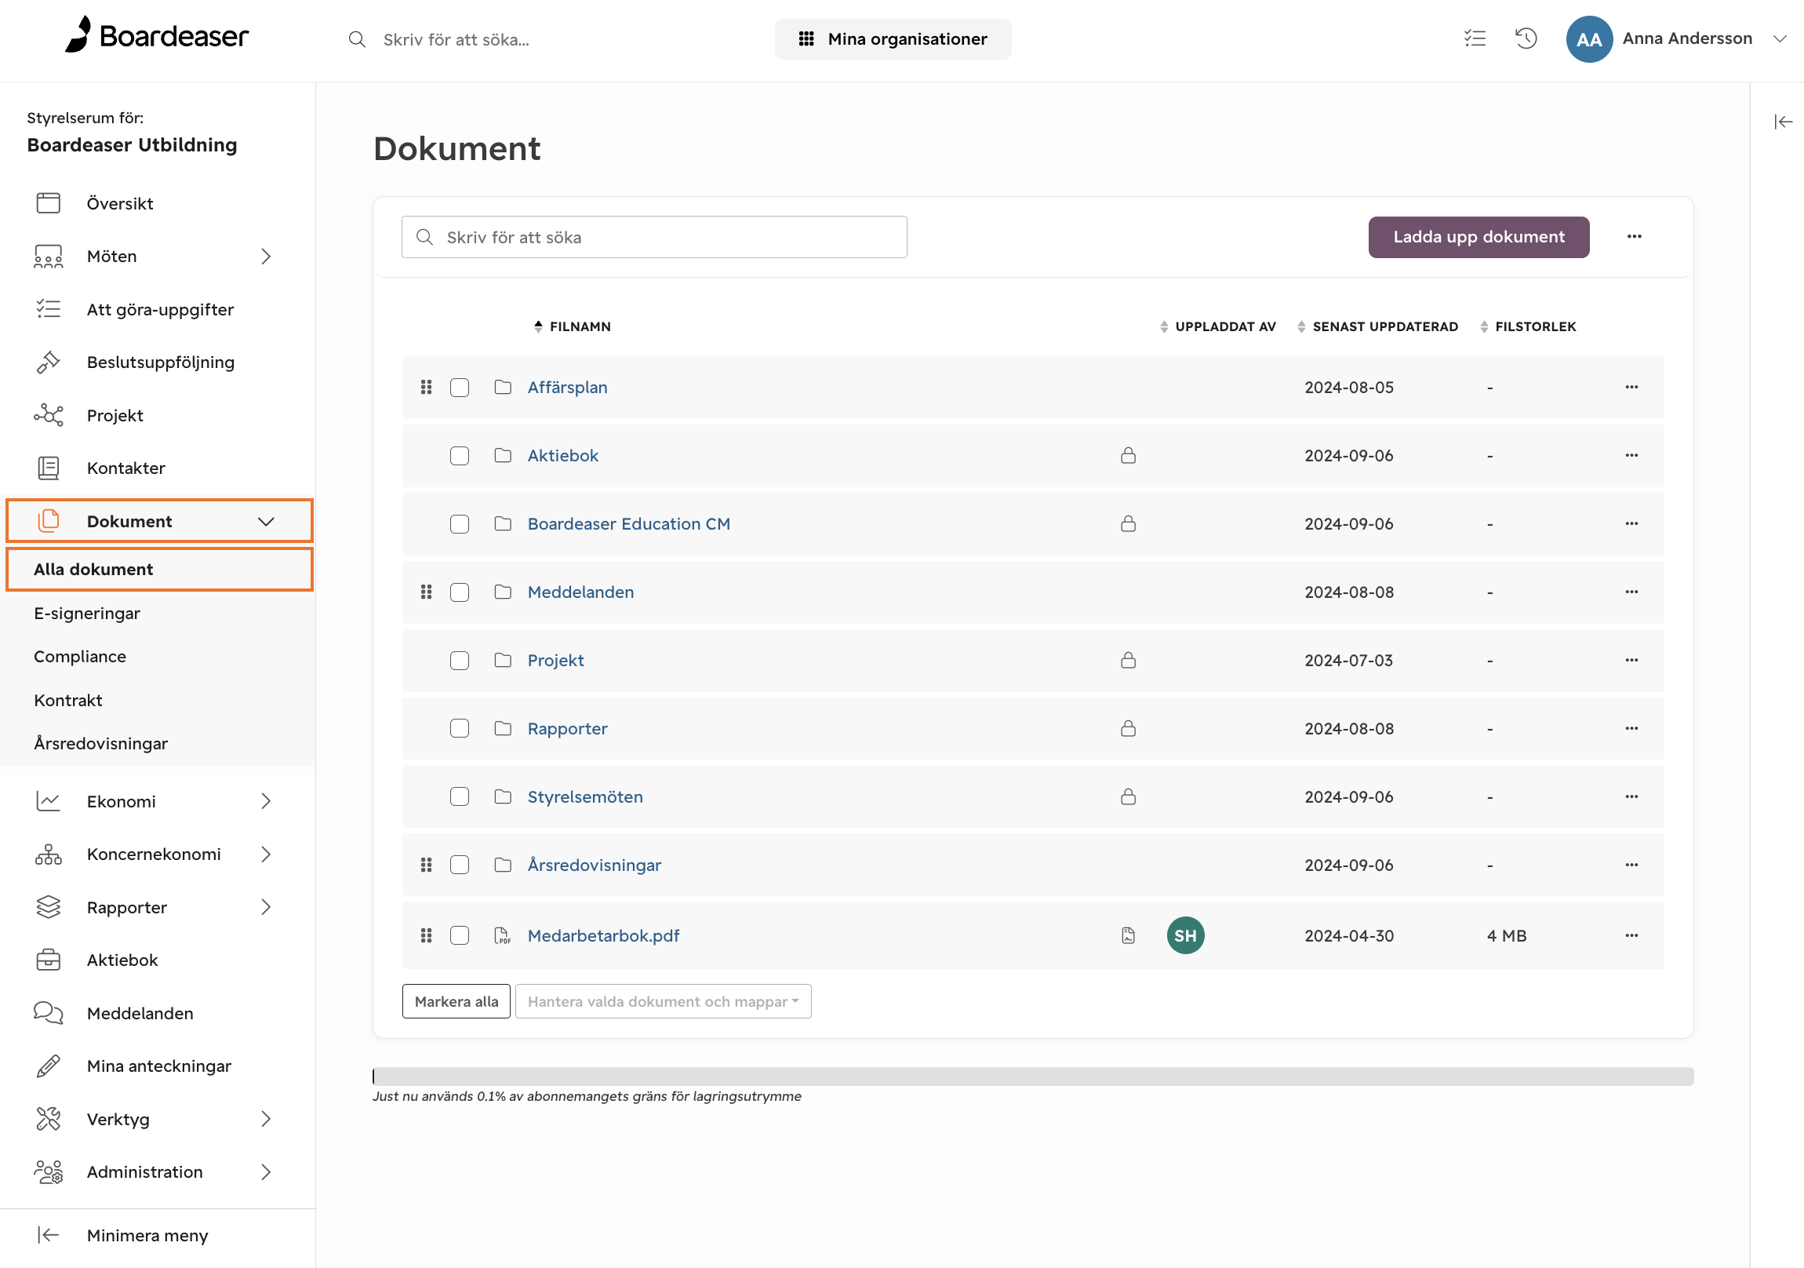Click drag handle on Affärsplan row

pos(426,387)
